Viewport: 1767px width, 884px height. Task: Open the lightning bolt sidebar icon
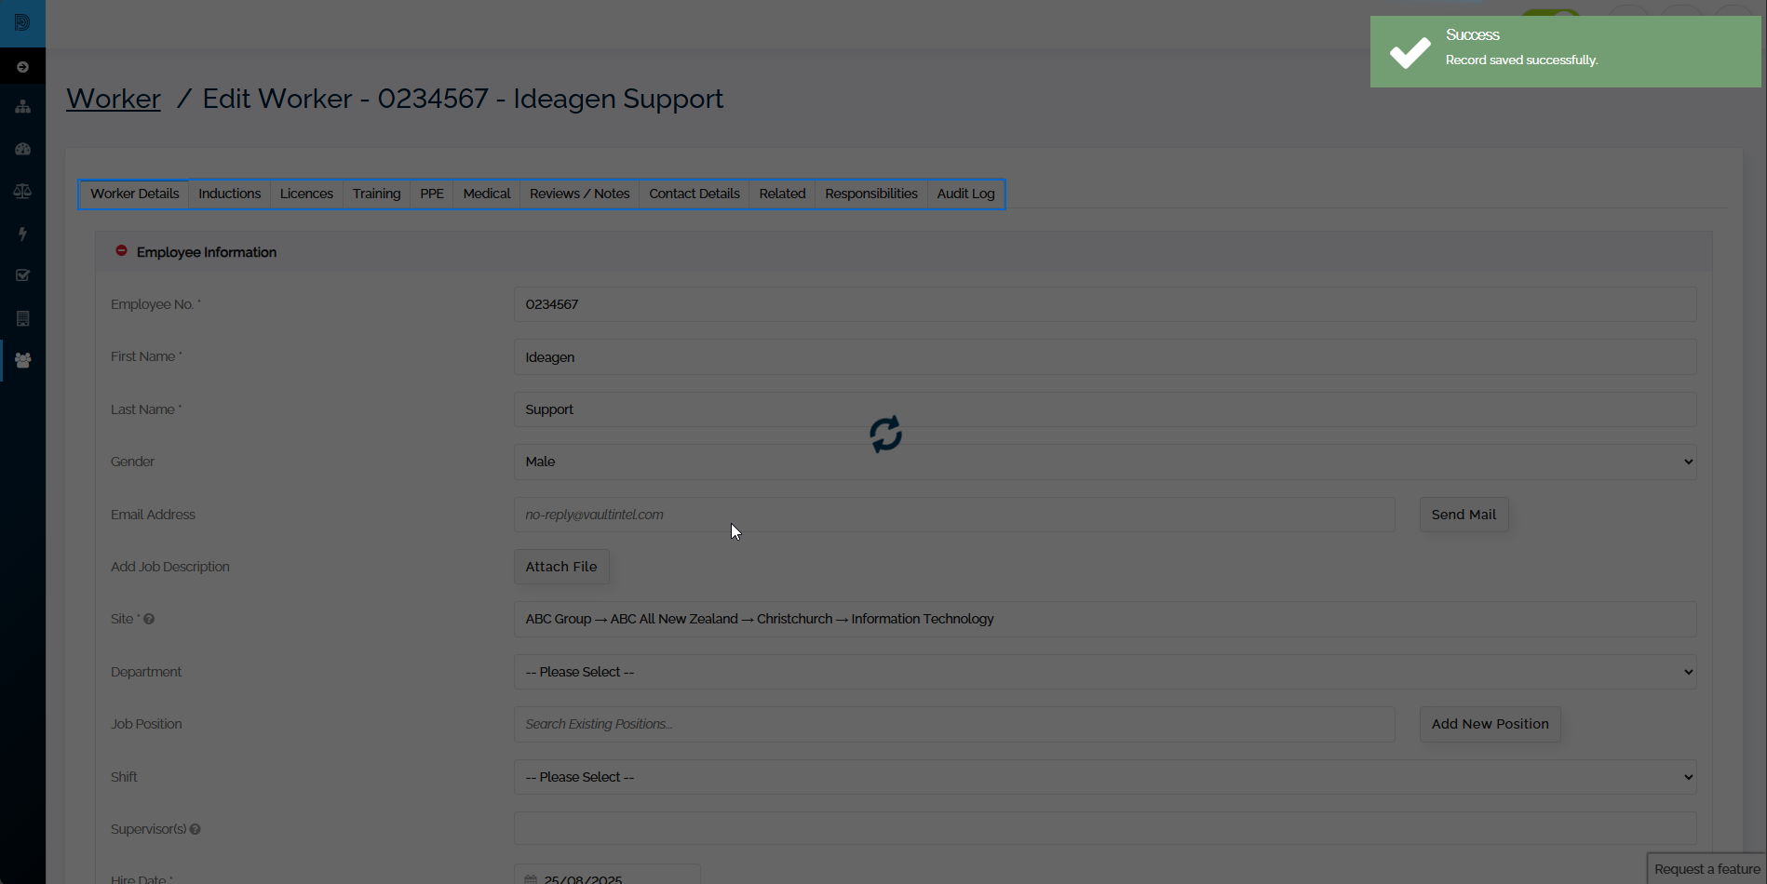(x=22, y=234)
